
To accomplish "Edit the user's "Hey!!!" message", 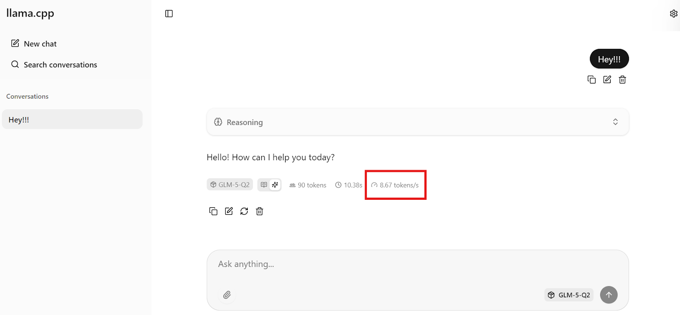I will (607, 79).
